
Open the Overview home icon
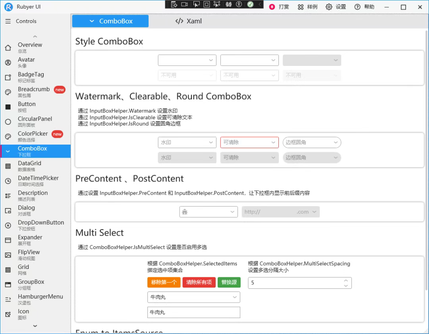8,48
